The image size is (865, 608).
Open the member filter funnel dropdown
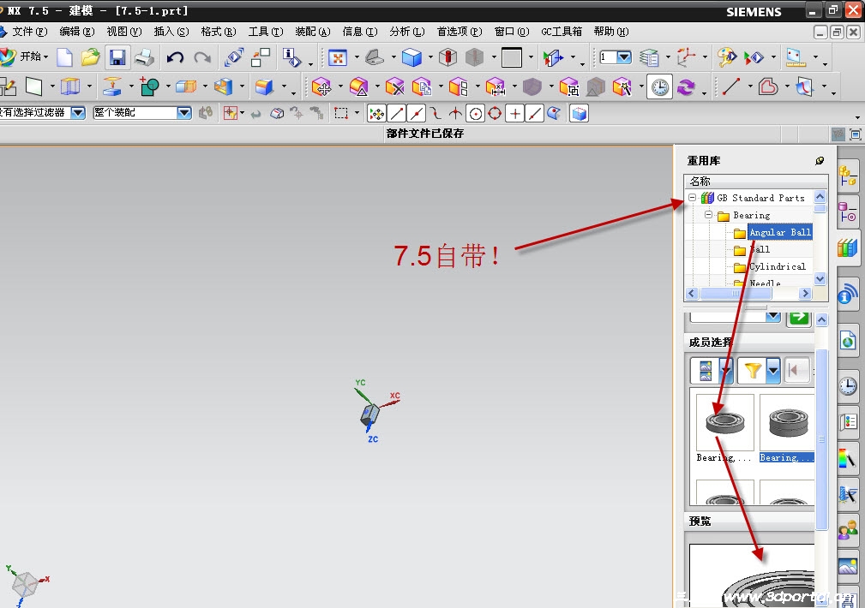point(773,371)
